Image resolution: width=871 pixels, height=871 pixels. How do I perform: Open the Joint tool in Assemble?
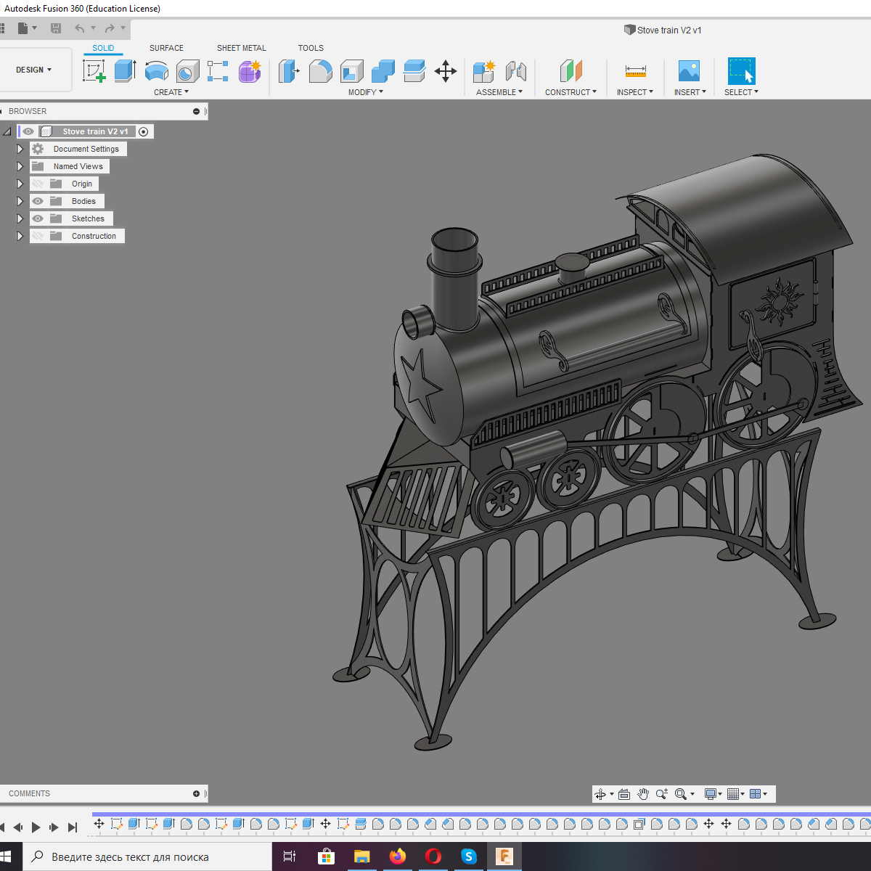pyautogui.click(x=515, y=71)
